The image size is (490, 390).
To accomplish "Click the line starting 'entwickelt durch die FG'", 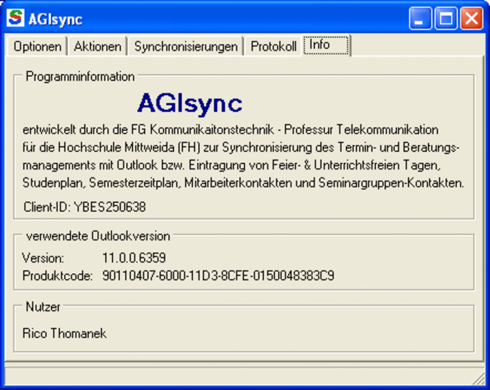I will pyautogui.click(x=230, y=130).
